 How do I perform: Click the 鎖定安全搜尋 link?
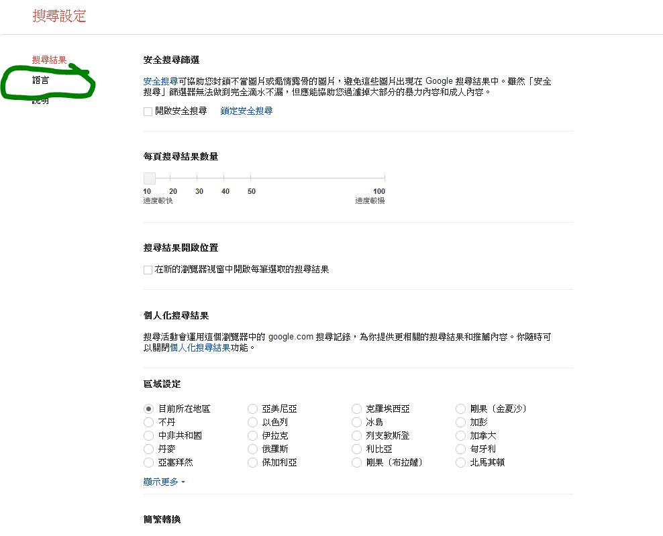click(x=246, y=111)
